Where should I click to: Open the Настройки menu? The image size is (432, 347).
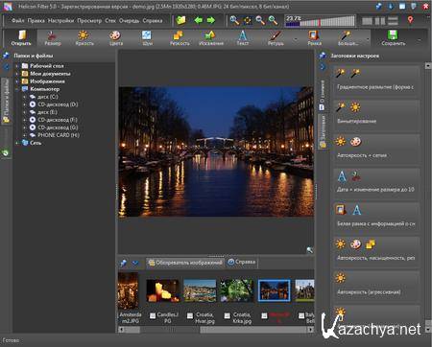point(60,21)
